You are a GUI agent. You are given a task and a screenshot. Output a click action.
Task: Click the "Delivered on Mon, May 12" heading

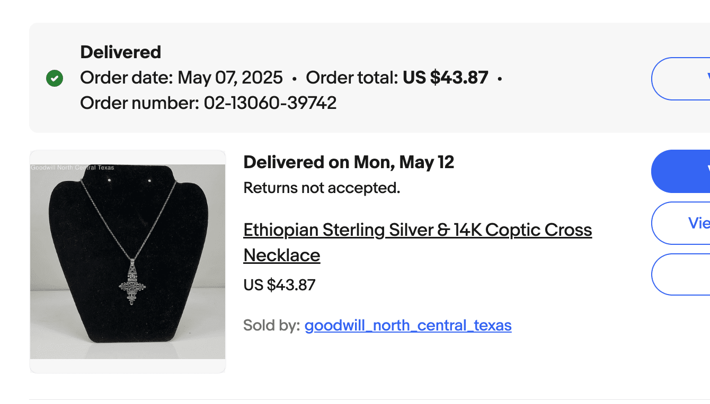(348, 162)
